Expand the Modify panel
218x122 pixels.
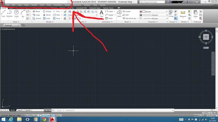pyautogui.click(x=50, y=22)
